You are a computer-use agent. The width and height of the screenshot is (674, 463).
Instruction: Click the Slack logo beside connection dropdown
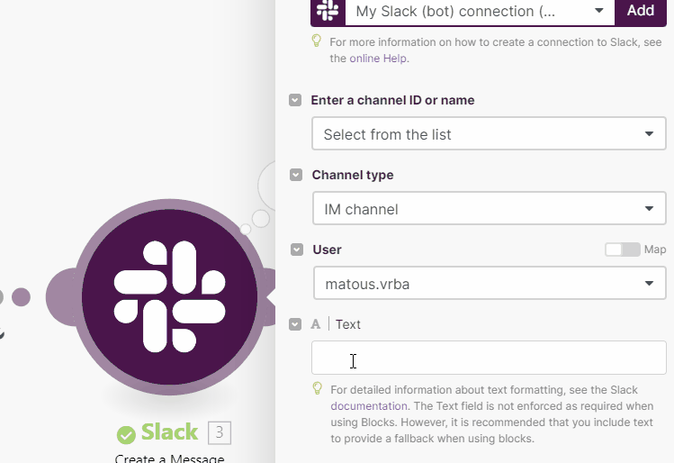click(328, 11)
